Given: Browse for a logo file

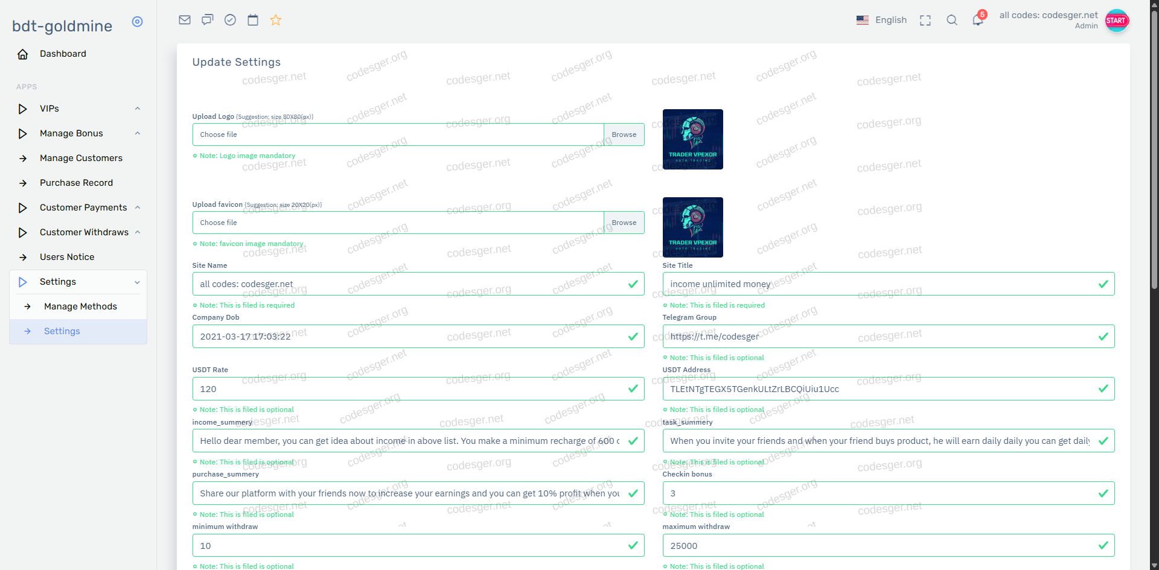Looking at the screenshot, I should coord(624,135).
